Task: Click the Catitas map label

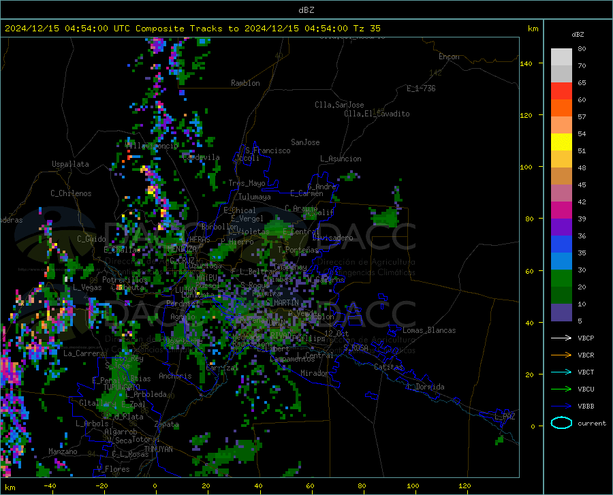Action: click(389, 367)
